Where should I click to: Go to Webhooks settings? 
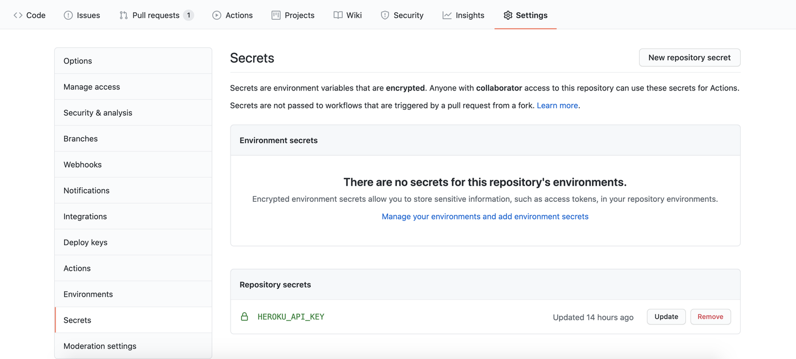tap(82, 164)
